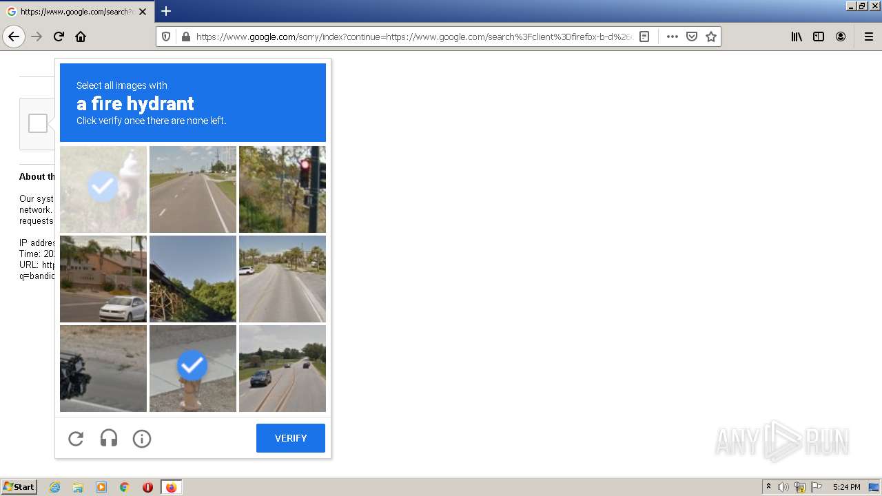Open page actions three-dot menu
The image size is (882, 496).
[673, 37]
